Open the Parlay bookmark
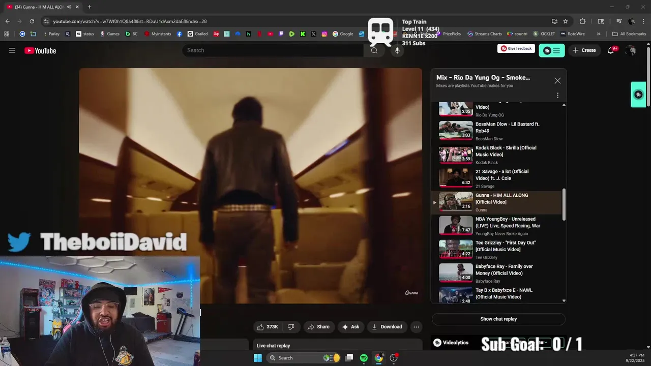The width and height of the screenshot is (651, 366). click(51, 34)
